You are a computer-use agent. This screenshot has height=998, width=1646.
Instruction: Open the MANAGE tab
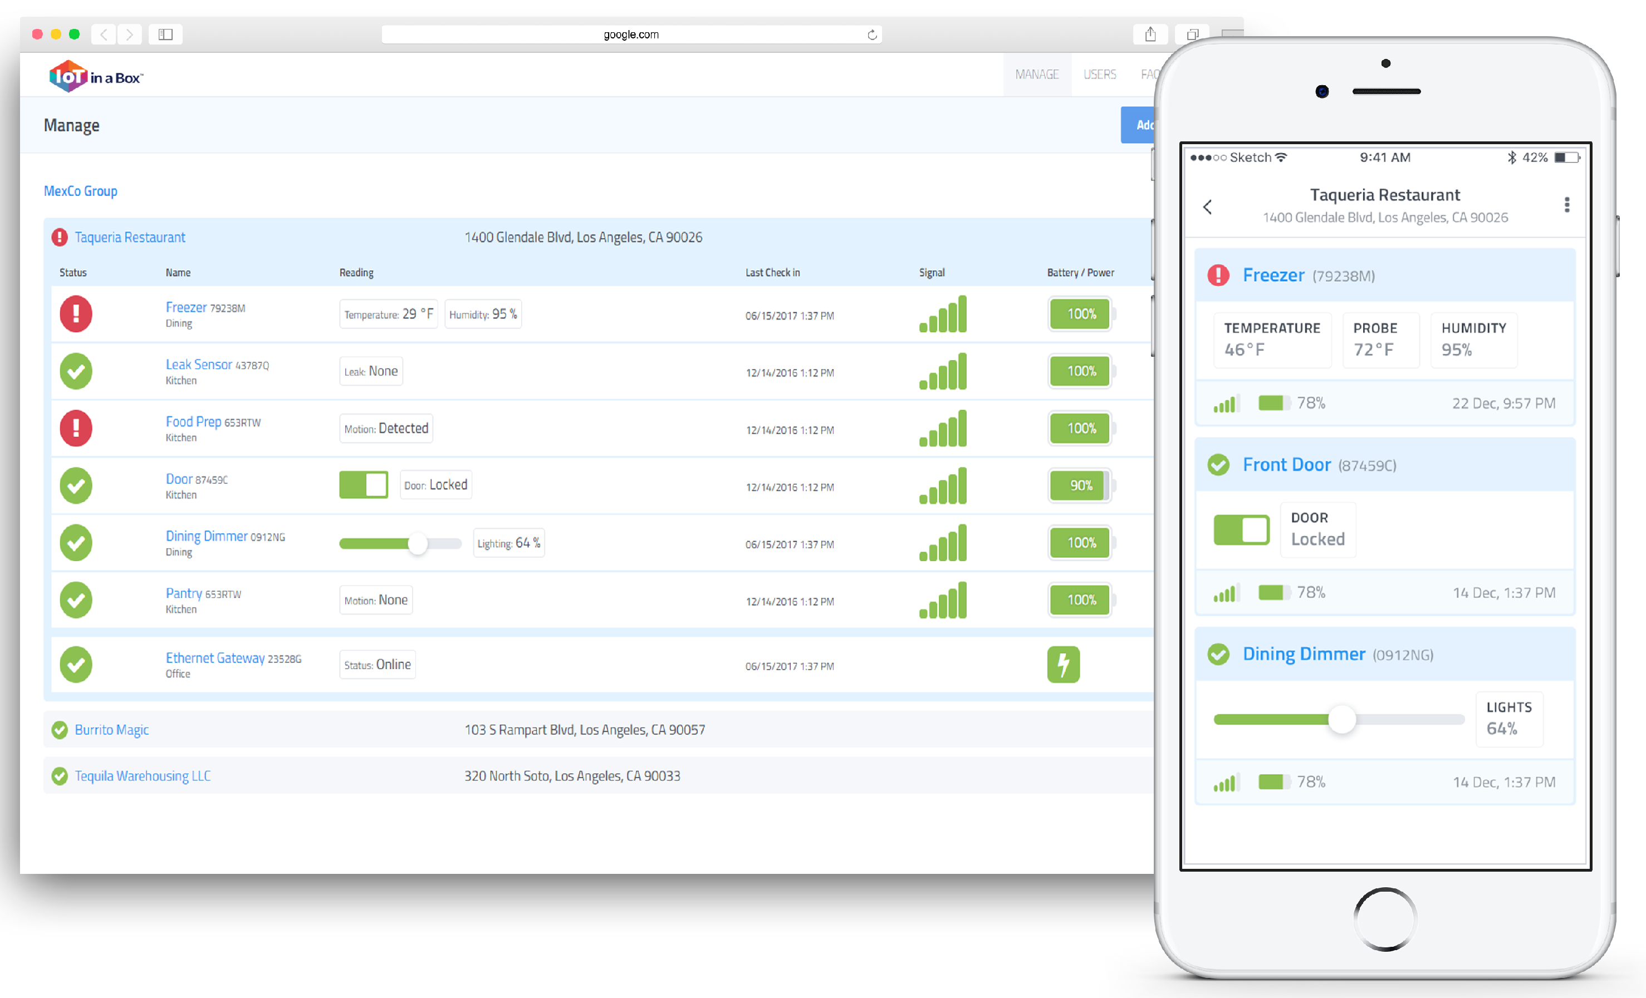coord(1036,74)
